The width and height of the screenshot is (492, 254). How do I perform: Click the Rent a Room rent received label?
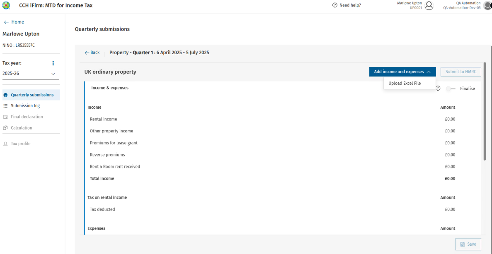click(x=115, y=167)
